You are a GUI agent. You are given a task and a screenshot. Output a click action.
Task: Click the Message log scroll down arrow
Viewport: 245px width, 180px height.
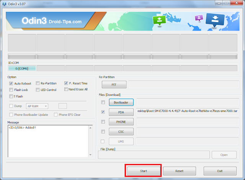(x=90, y=155)
